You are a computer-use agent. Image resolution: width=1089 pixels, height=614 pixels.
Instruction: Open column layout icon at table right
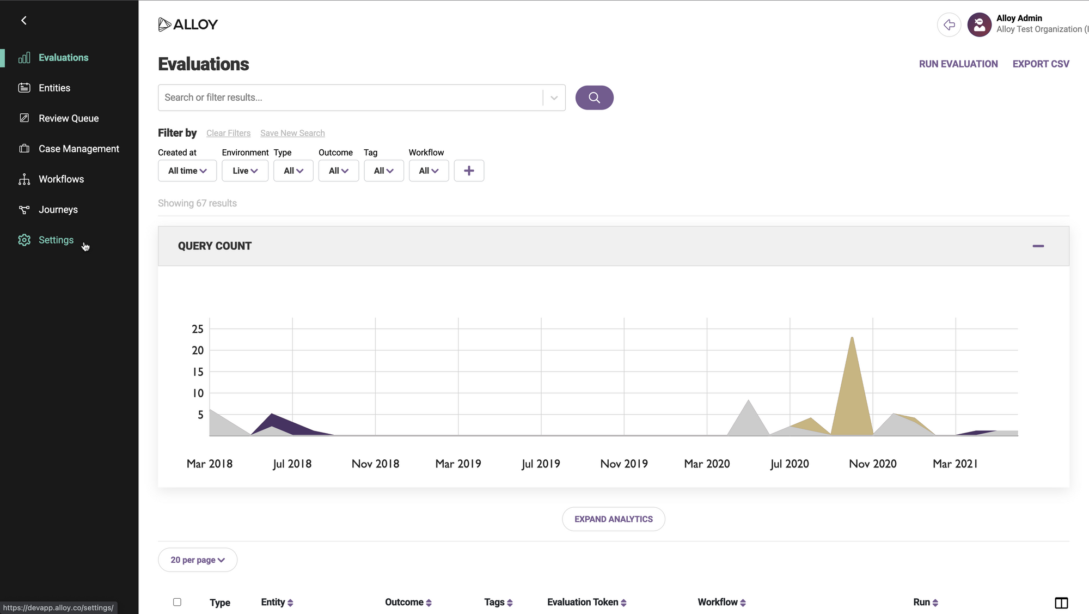[x=1061, y=603]
